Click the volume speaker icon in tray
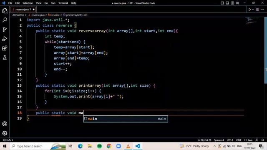Image resolution: width=267 pixels, height=150 pixels. coord(234,146)
